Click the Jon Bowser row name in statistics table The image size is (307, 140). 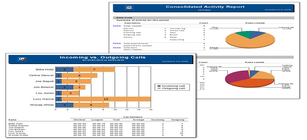[x=17, y=129]
